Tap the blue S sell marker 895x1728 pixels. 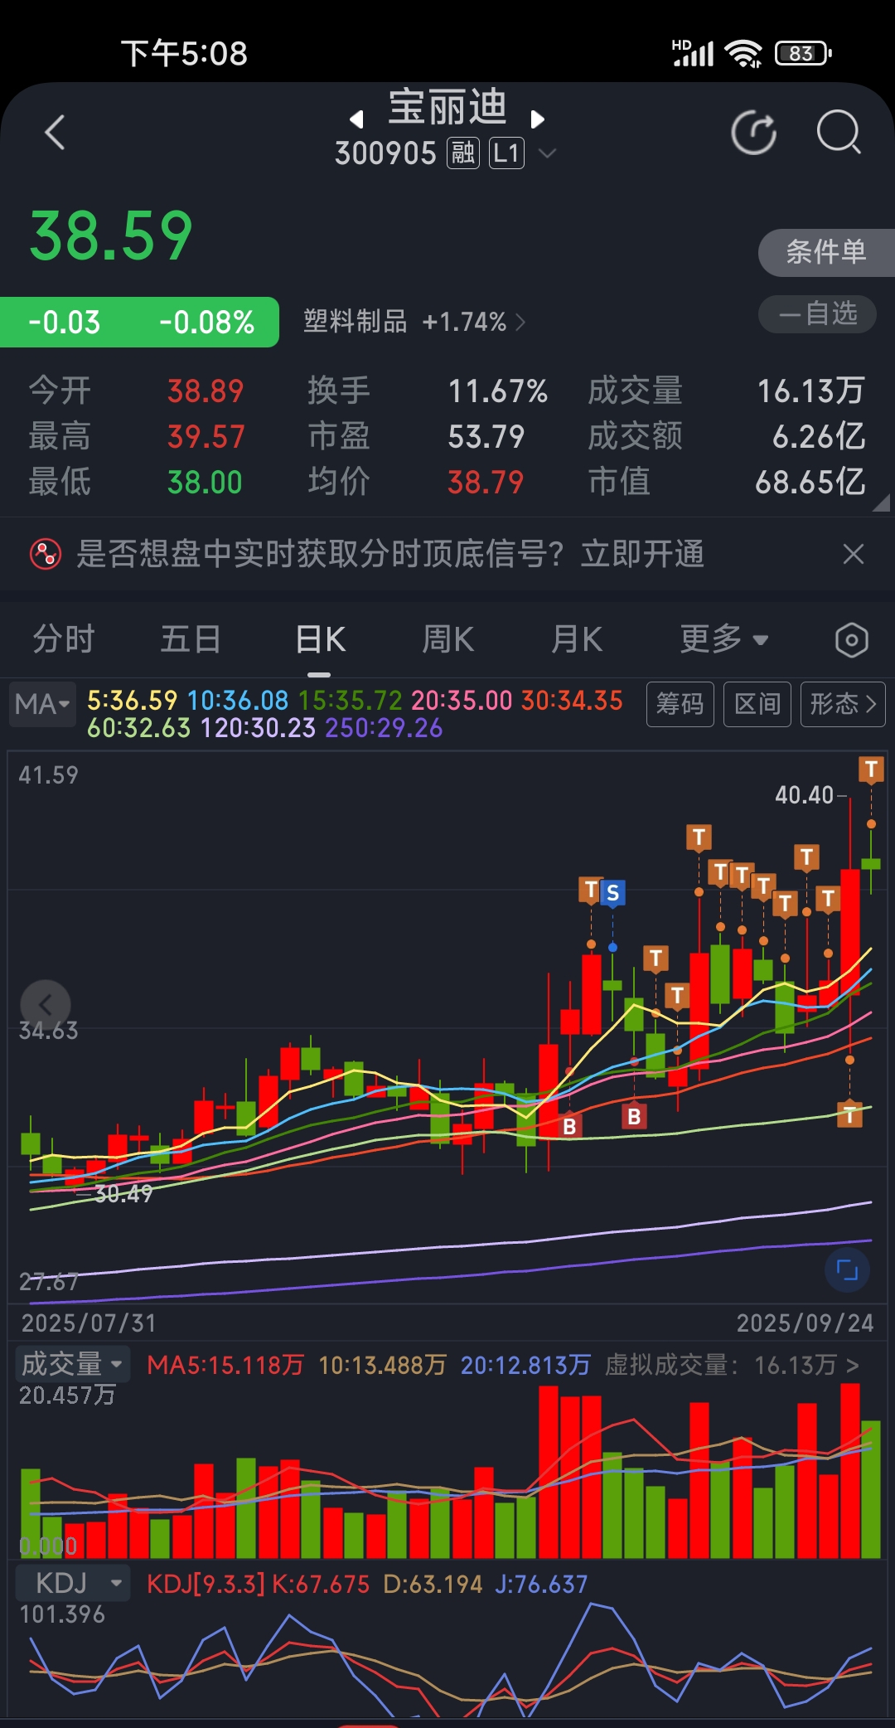(x=612, y=893)
